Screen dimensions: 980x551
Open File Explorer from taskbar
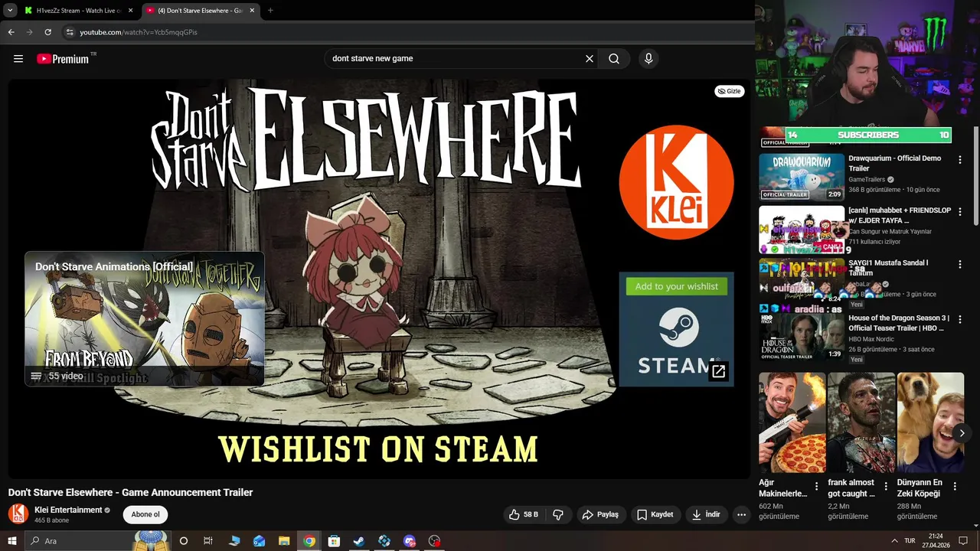pos(284,541)
